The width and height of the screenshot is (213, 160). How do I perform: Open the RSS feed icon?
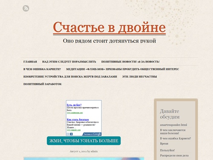[x=26, y=8]
